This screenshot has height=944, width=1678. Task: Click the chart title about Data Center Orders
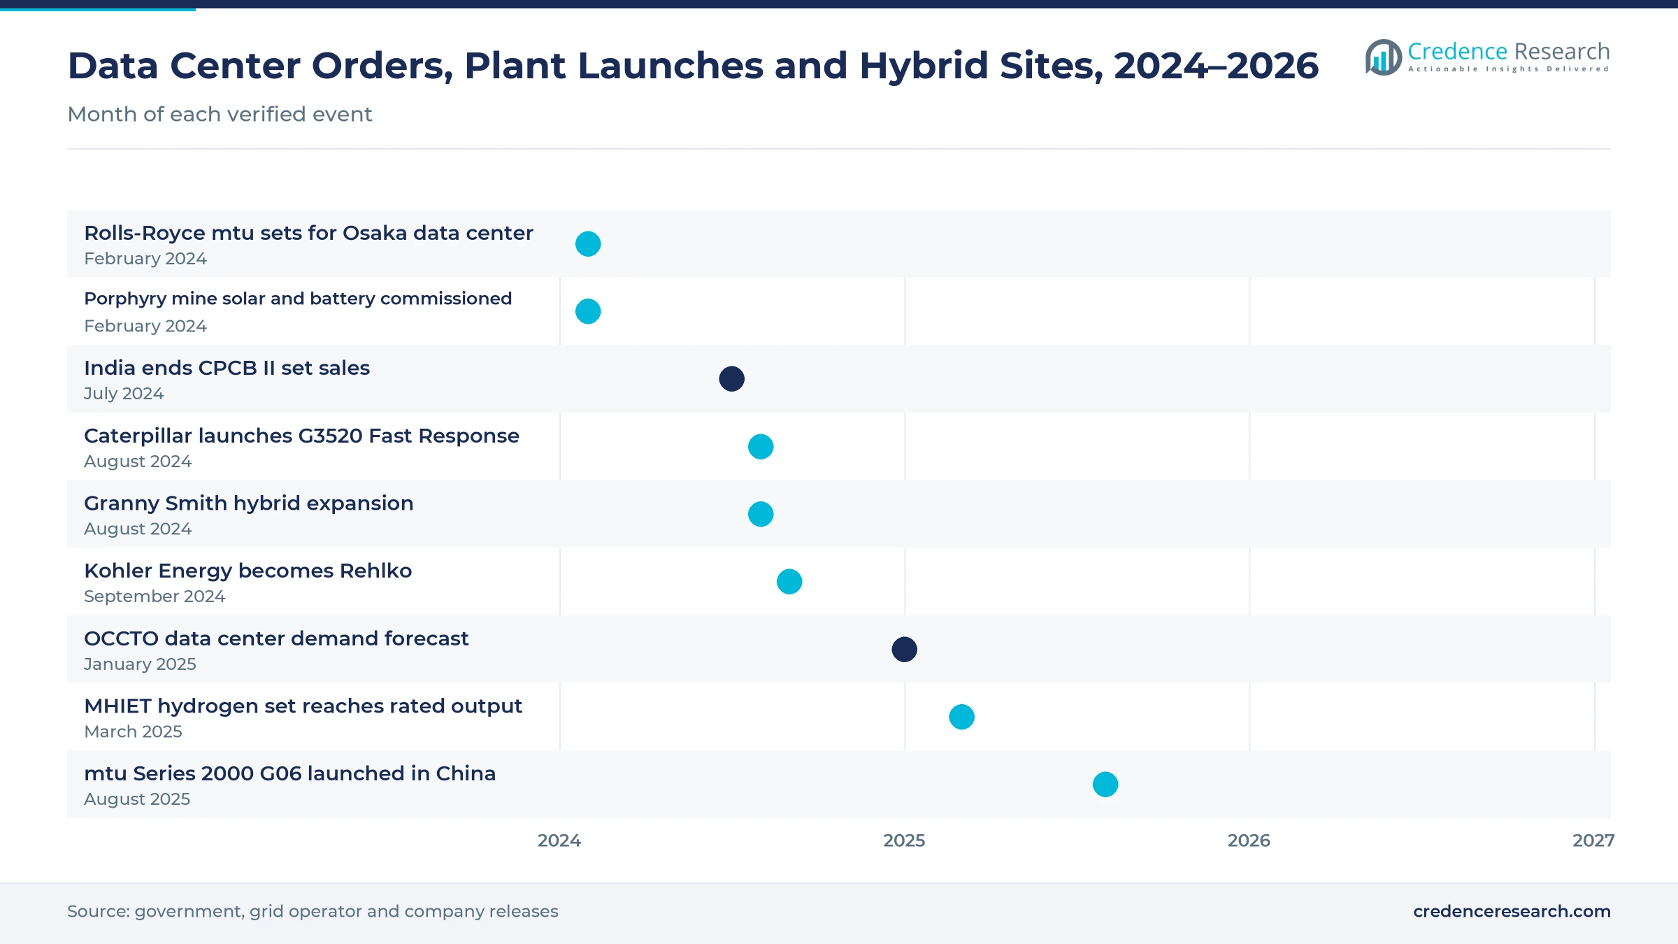point(693,66)
